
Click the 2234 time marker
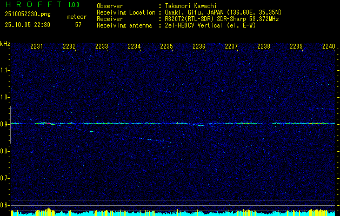134,46
